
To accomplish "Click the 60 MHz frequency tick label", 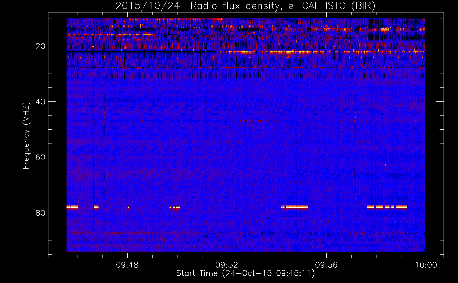I will click(x=41, y=157).
